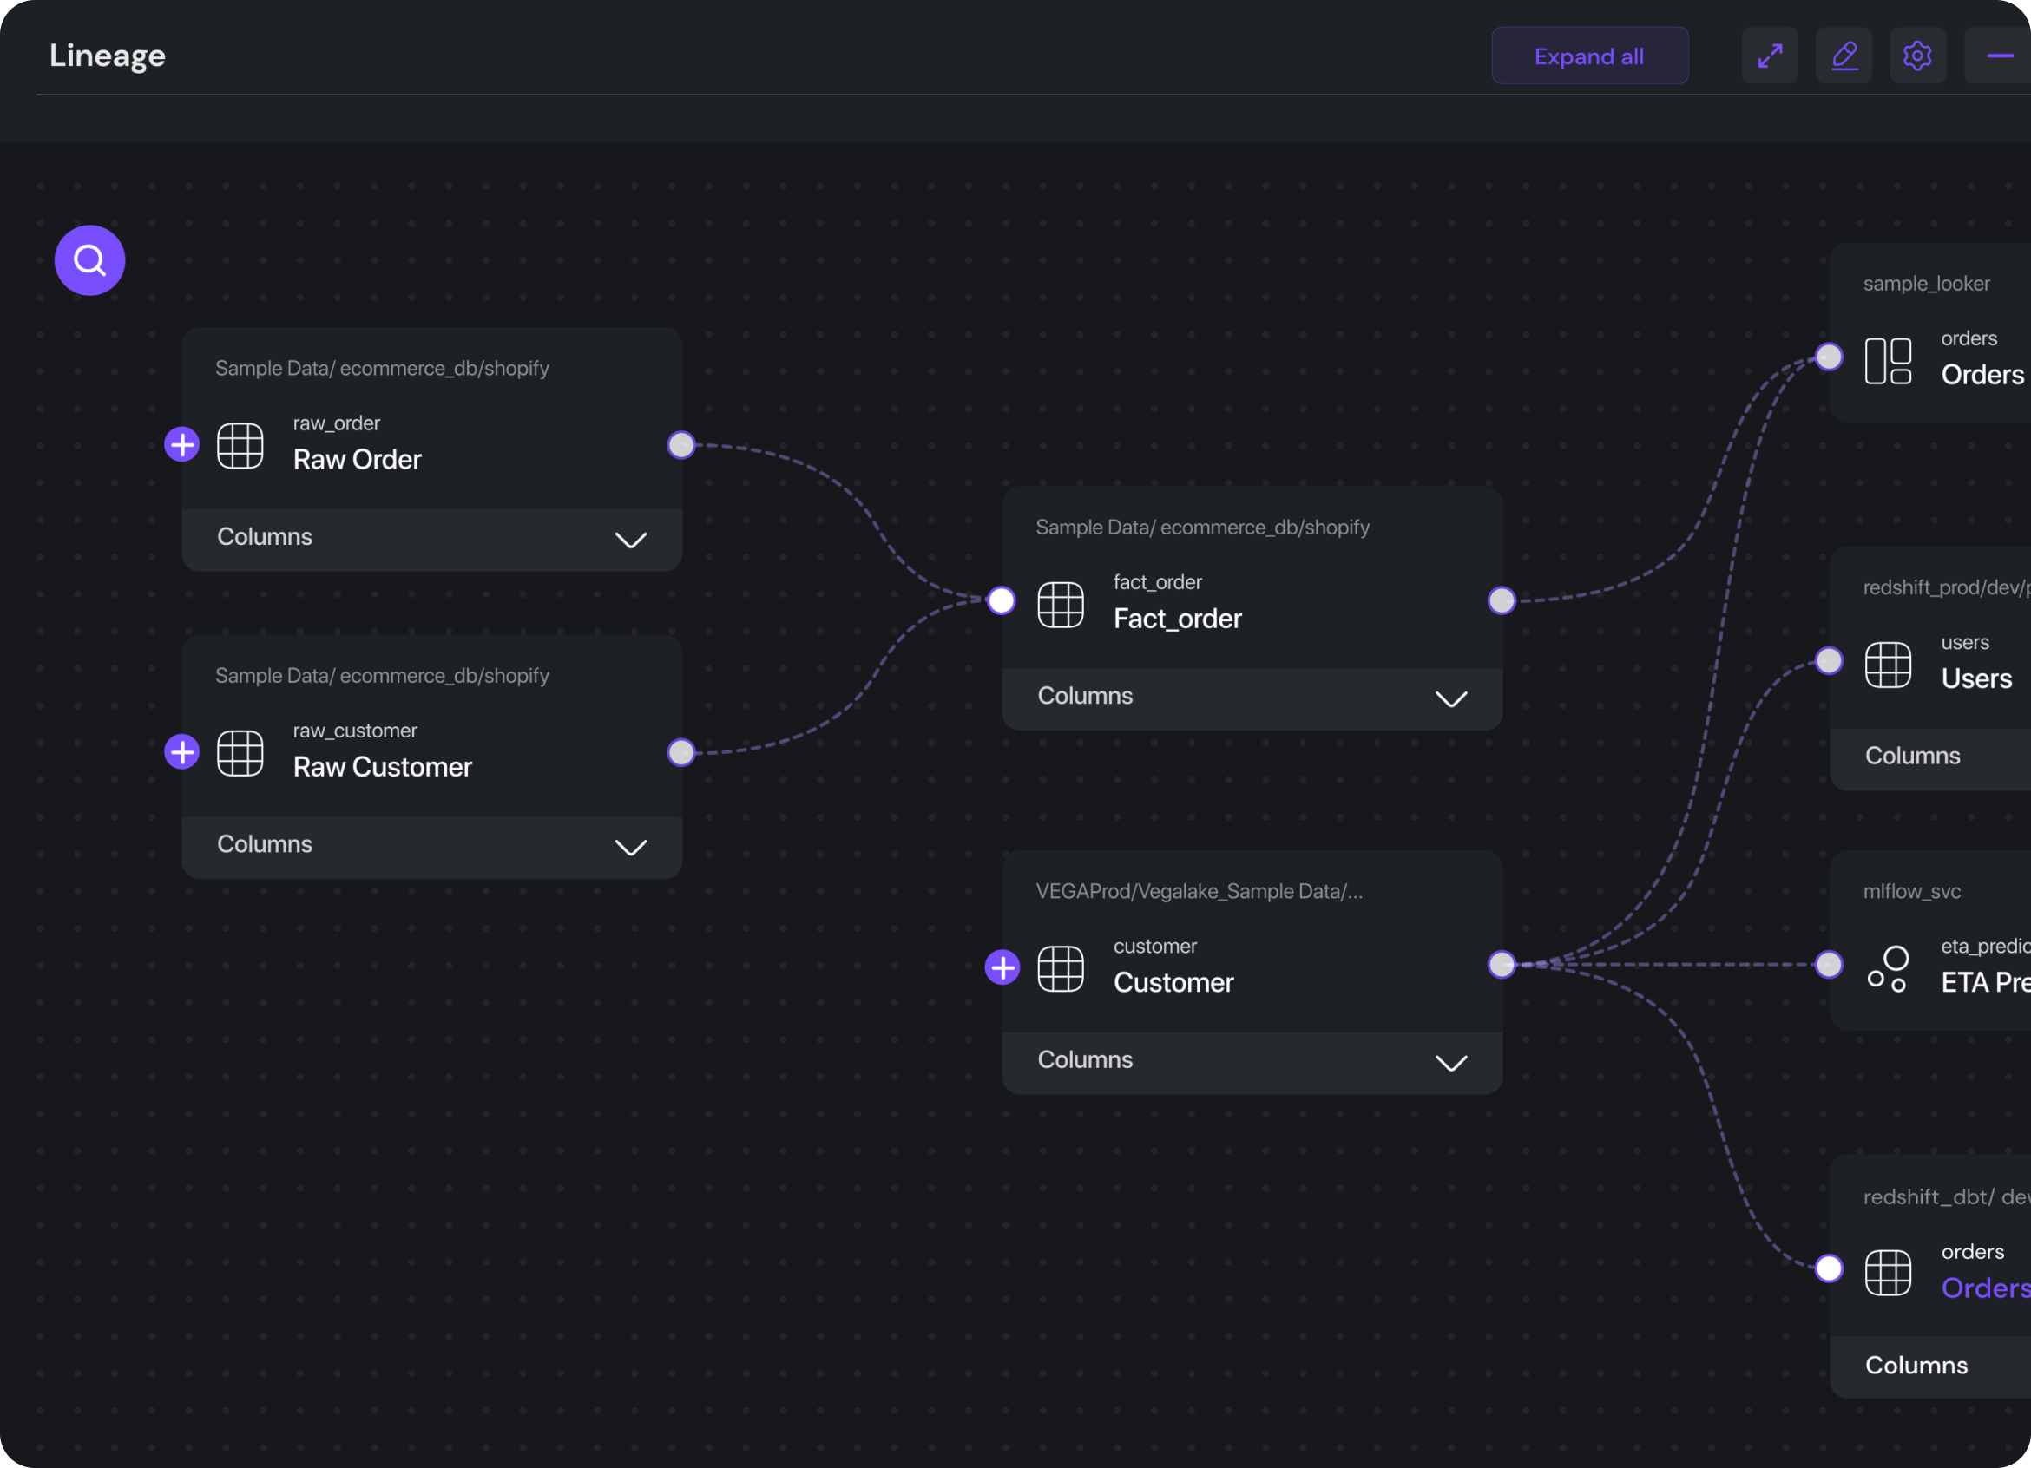Click the Orders dashboard icon under sample_looker
Image resolution: width=2031 pixels, height=1468 pixels.
1890,361
